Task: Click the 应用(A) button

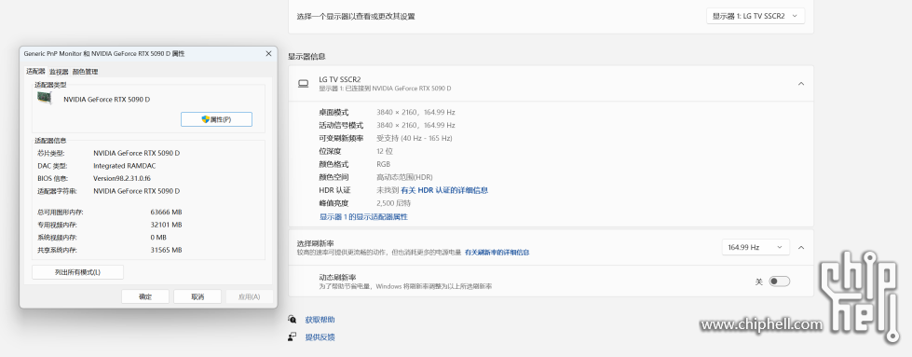Action: pos(249,296)
